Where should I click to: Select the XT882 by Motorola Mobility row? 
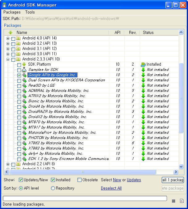pos(91,148)
